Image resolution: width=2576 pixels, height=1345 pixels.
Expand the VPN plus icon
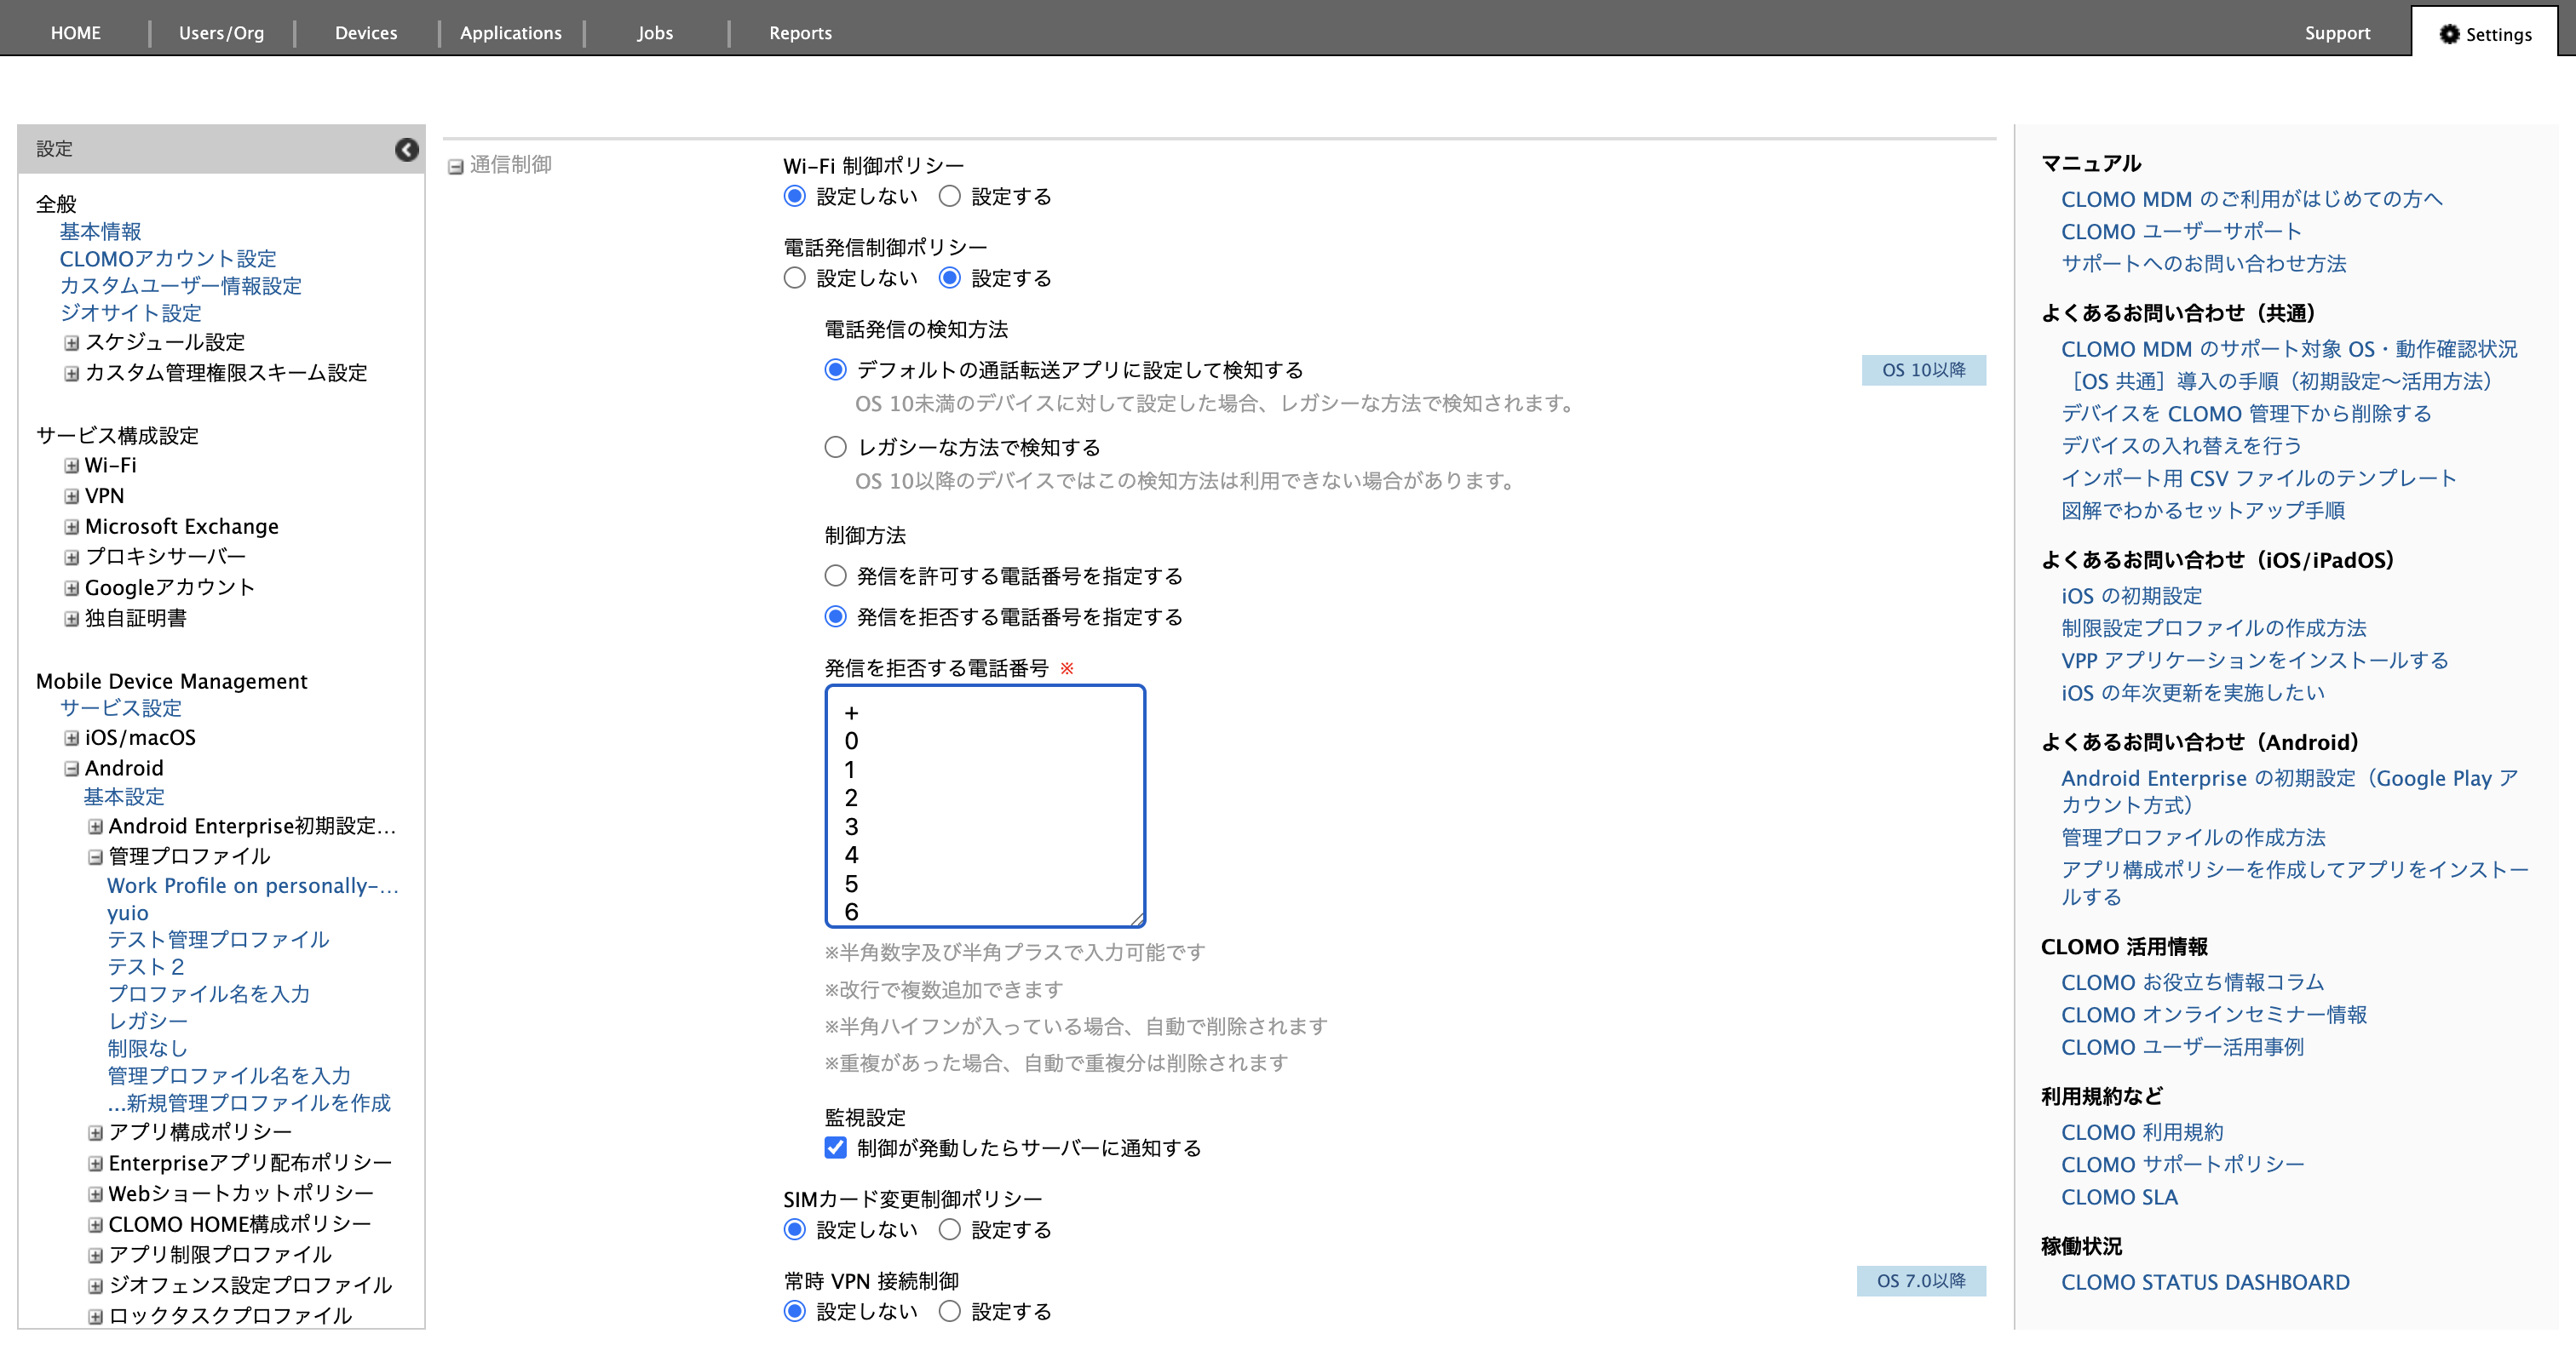tap(72, 496)
